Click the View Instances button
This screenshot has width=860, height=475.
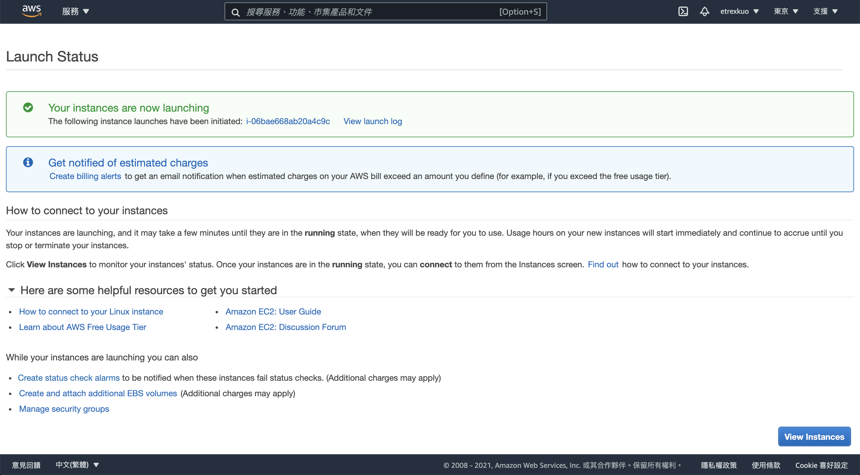pyautogui.click(x=814, y=437)
